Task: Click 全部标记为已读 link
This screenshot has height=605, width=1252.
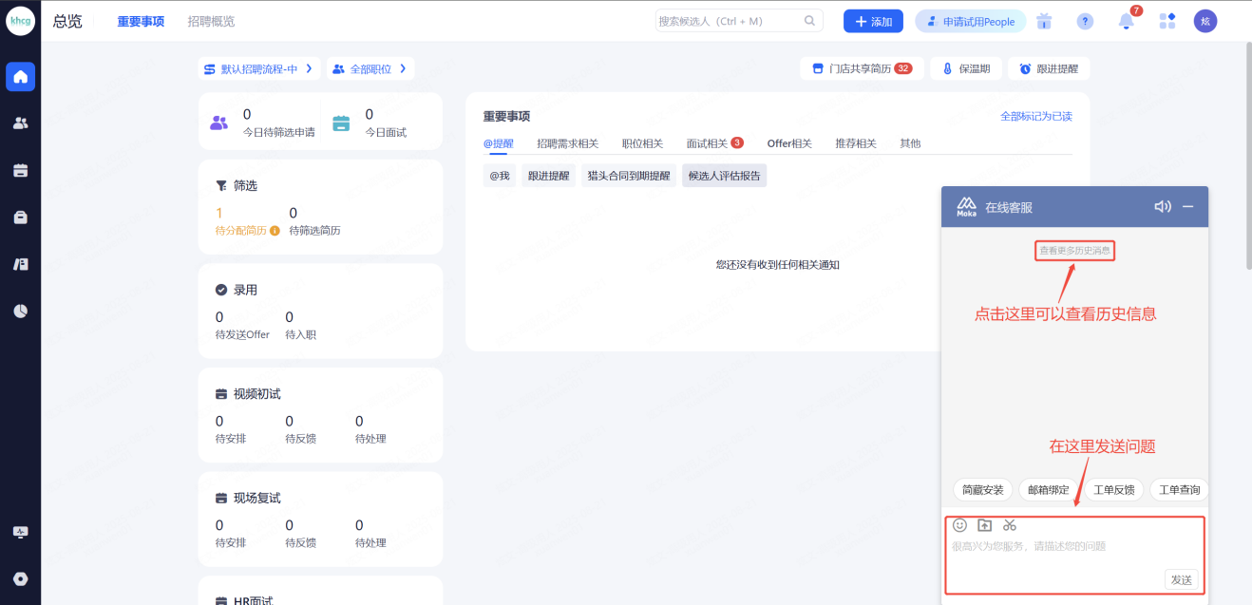Action: pyautogui.click(x=1035, y=116)
